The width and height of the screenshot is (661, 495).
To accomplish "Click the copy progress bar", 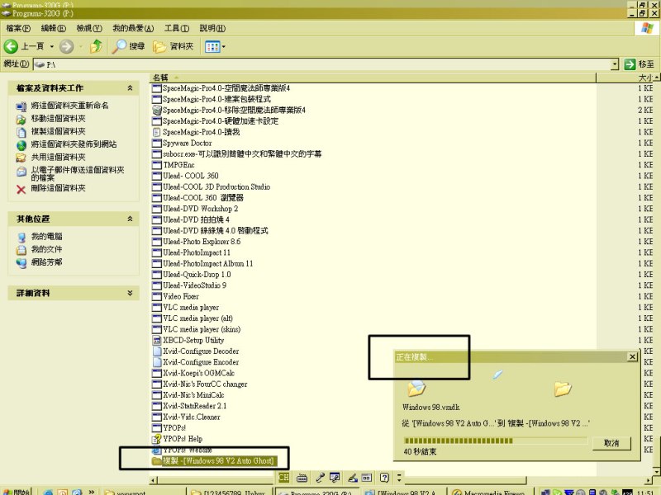I will [495, 441].
